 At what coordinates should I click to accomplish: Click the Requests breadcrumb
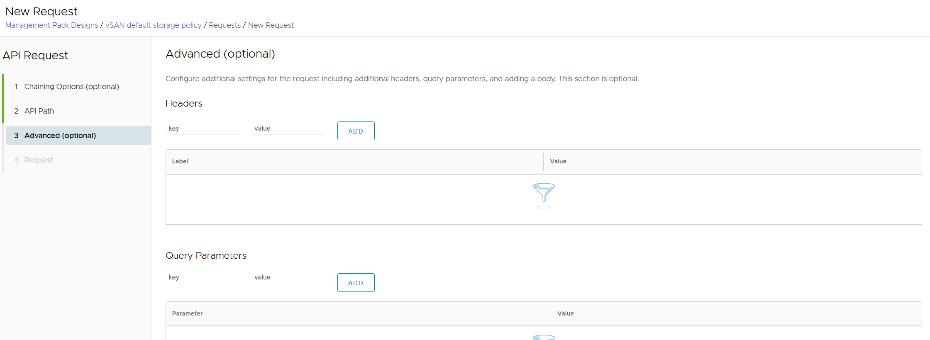tap(225, 25)
